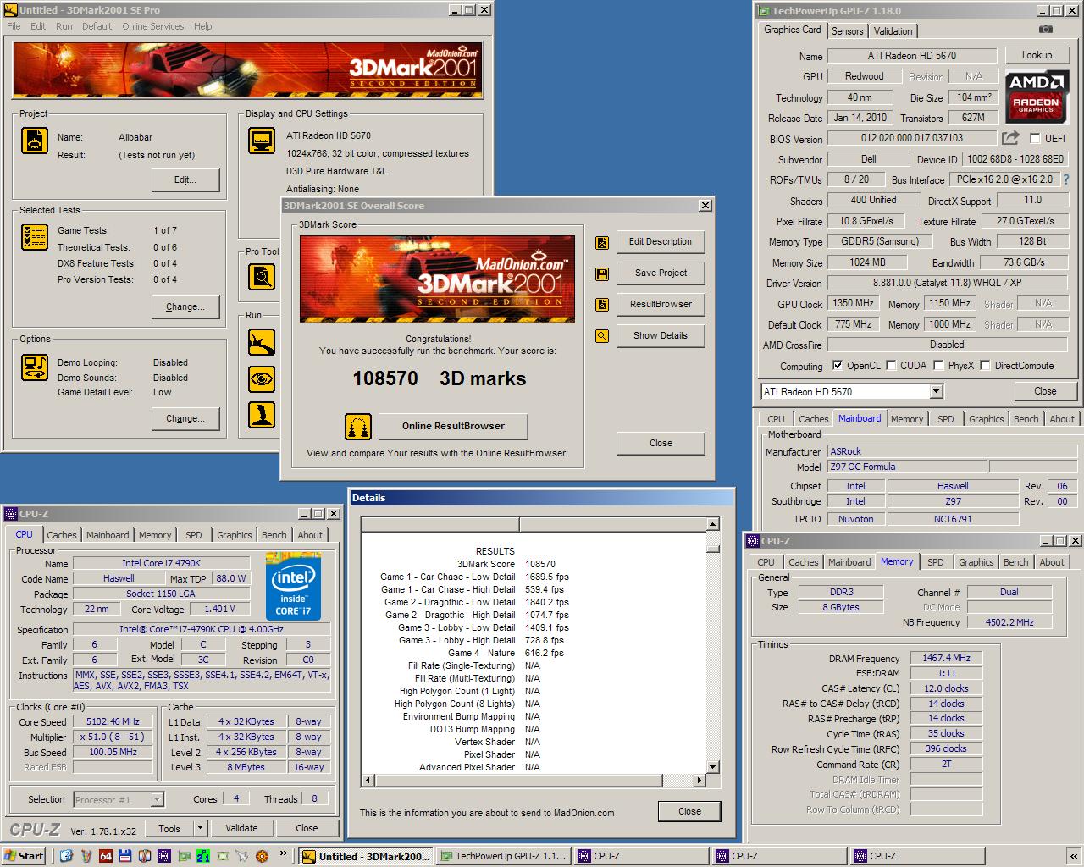Click the Display and CPU Settings monitor icon
The image size is (1084, 867).
coord(262,141)
